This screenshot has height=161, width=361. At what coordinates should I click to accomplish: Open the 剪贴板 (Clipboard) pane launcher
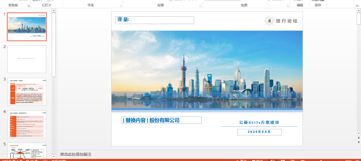29,6
